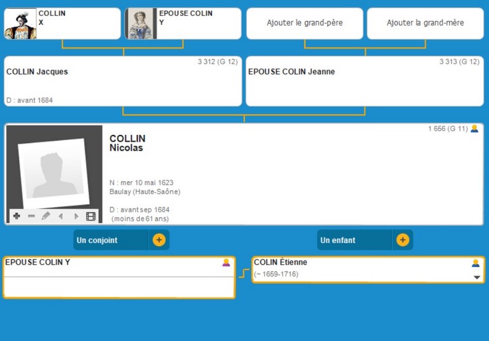
Task: Click person icon on COLIN Étienne card
Action: [x=476, y=263]
